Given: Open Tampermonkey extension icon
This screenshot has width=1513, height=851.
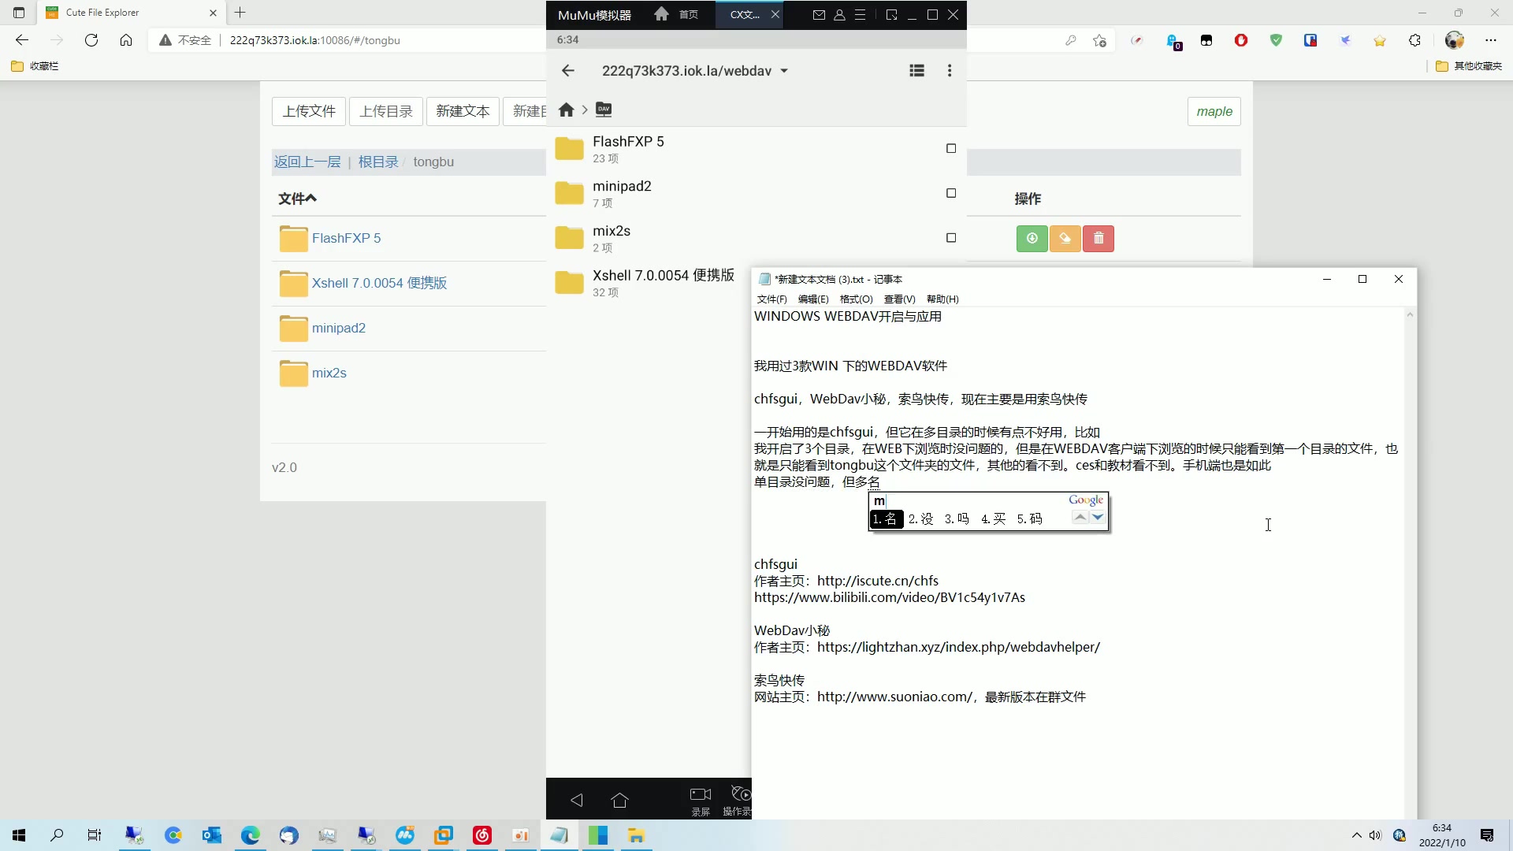Looking at the screenshot, I should pos(1206,40).
